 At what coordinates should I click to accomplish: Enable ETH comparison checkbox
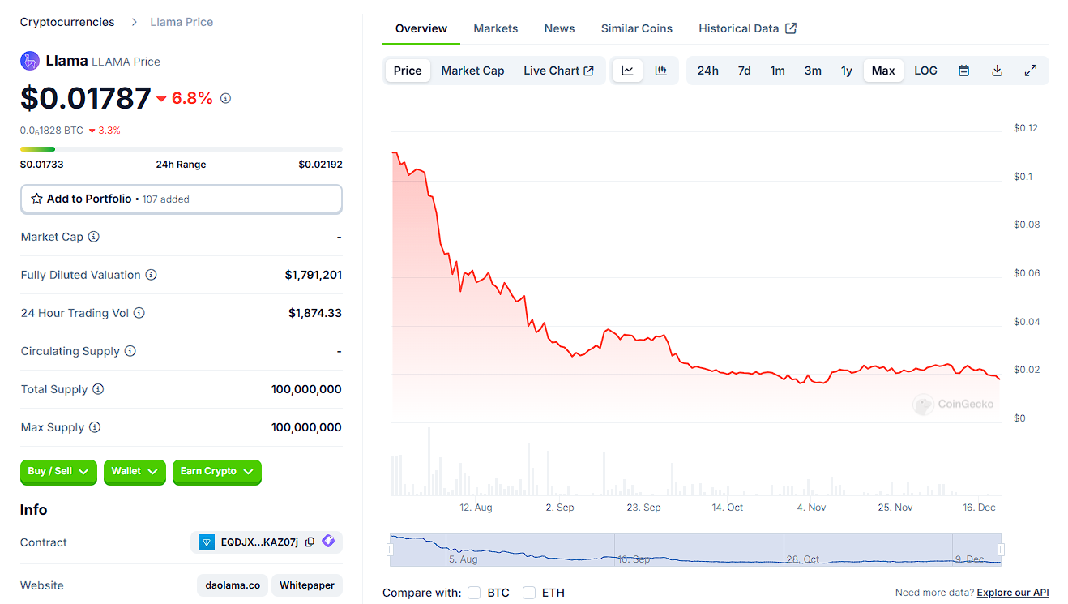coord(529,593)
